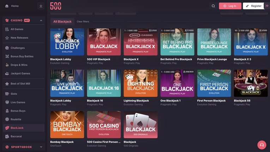Open Jackpot Games menu item

point(24,74)
